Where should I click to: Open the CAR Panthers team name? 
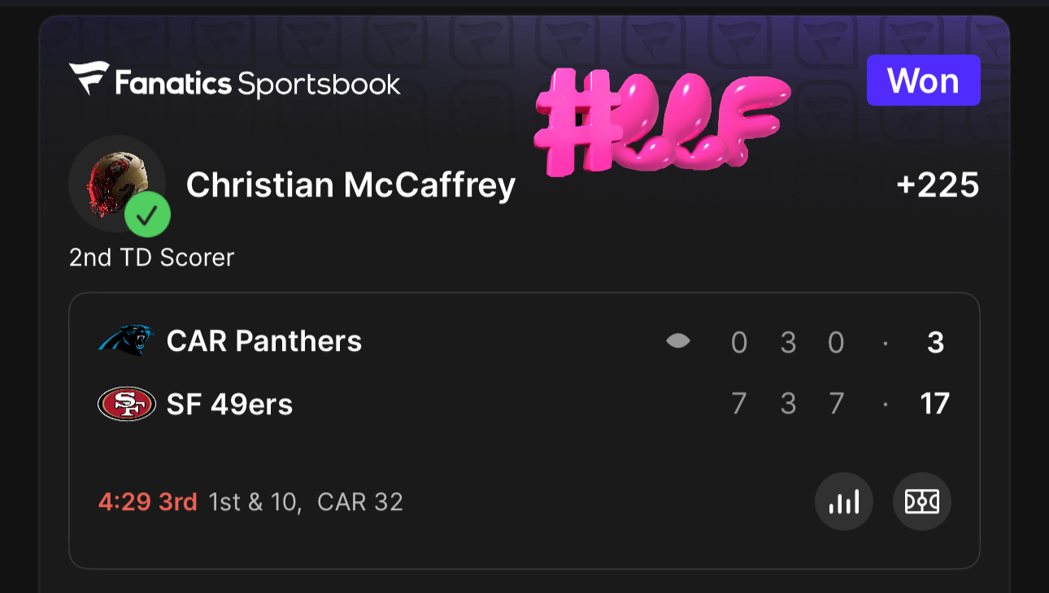coord(264,341)
